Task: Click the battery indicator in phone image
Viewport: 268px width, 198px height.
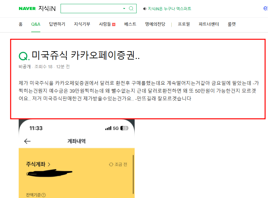Action: pos(124,128)
